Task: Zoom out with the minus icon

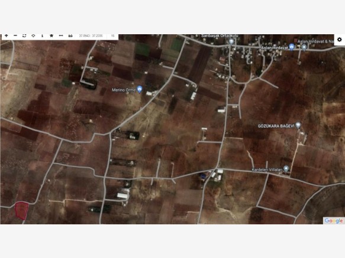Action: [15, 35]
